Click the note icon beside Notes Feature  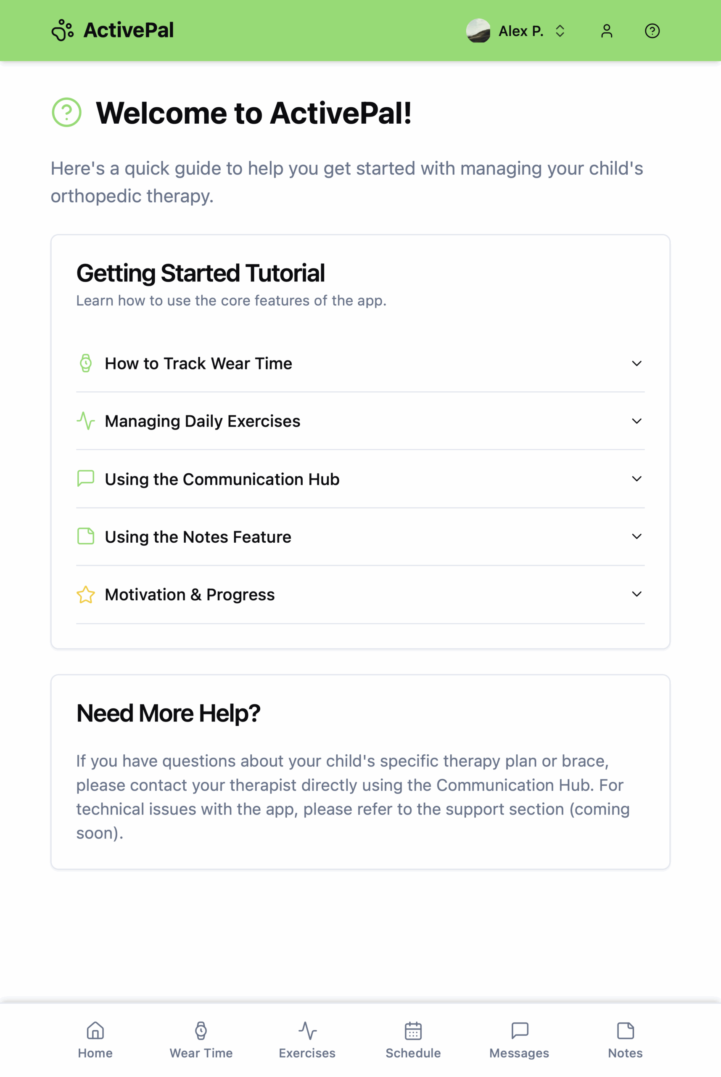[x=85, y=536]
